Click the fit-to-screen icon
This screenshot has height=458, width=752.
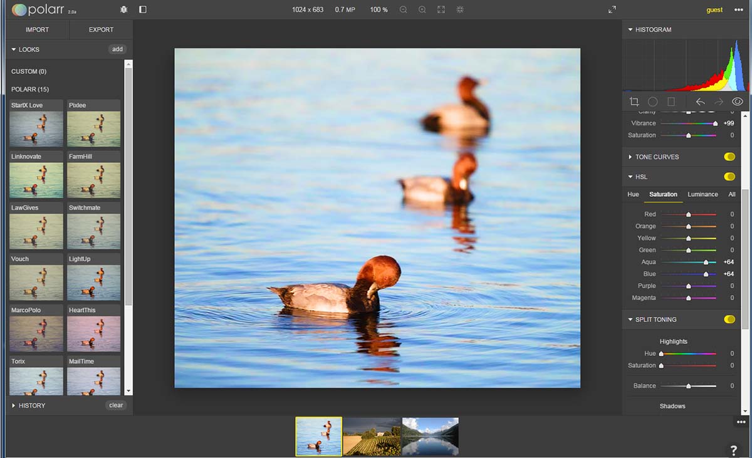click(441, 10)
